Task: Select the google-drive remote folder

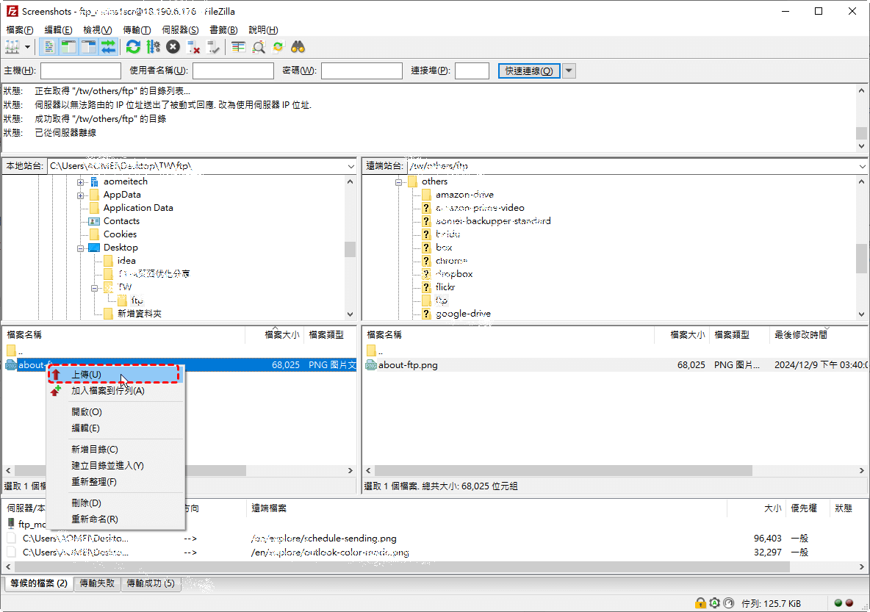Action: click(463, 314)
